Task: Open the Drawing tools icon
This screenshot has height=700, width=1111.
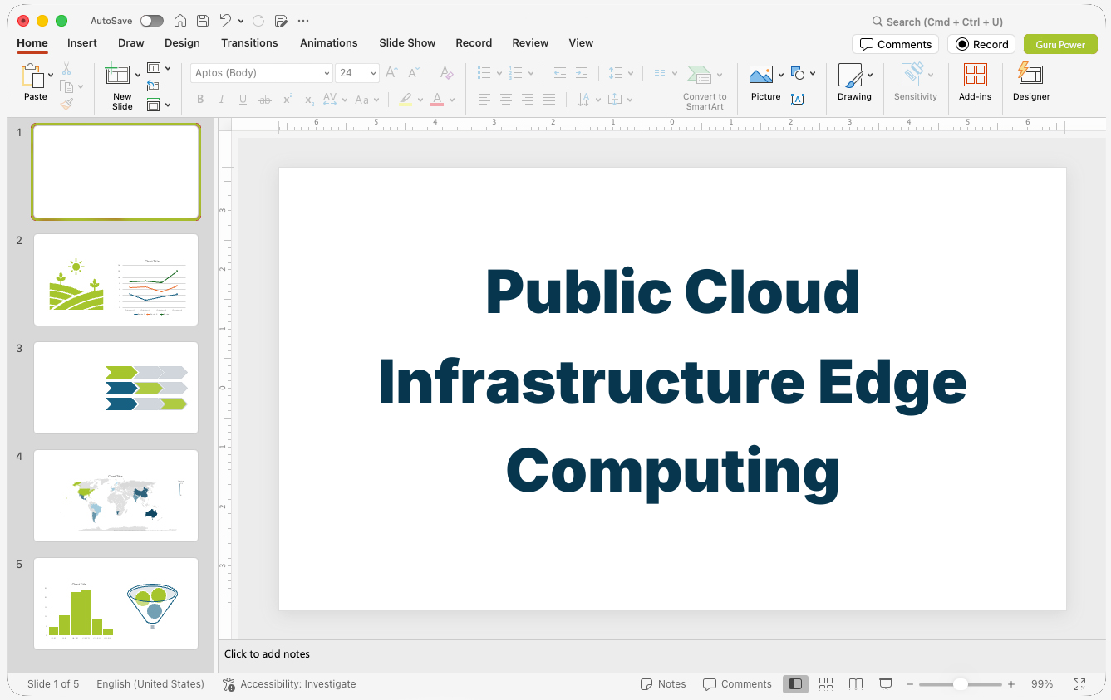Action: 850,76
